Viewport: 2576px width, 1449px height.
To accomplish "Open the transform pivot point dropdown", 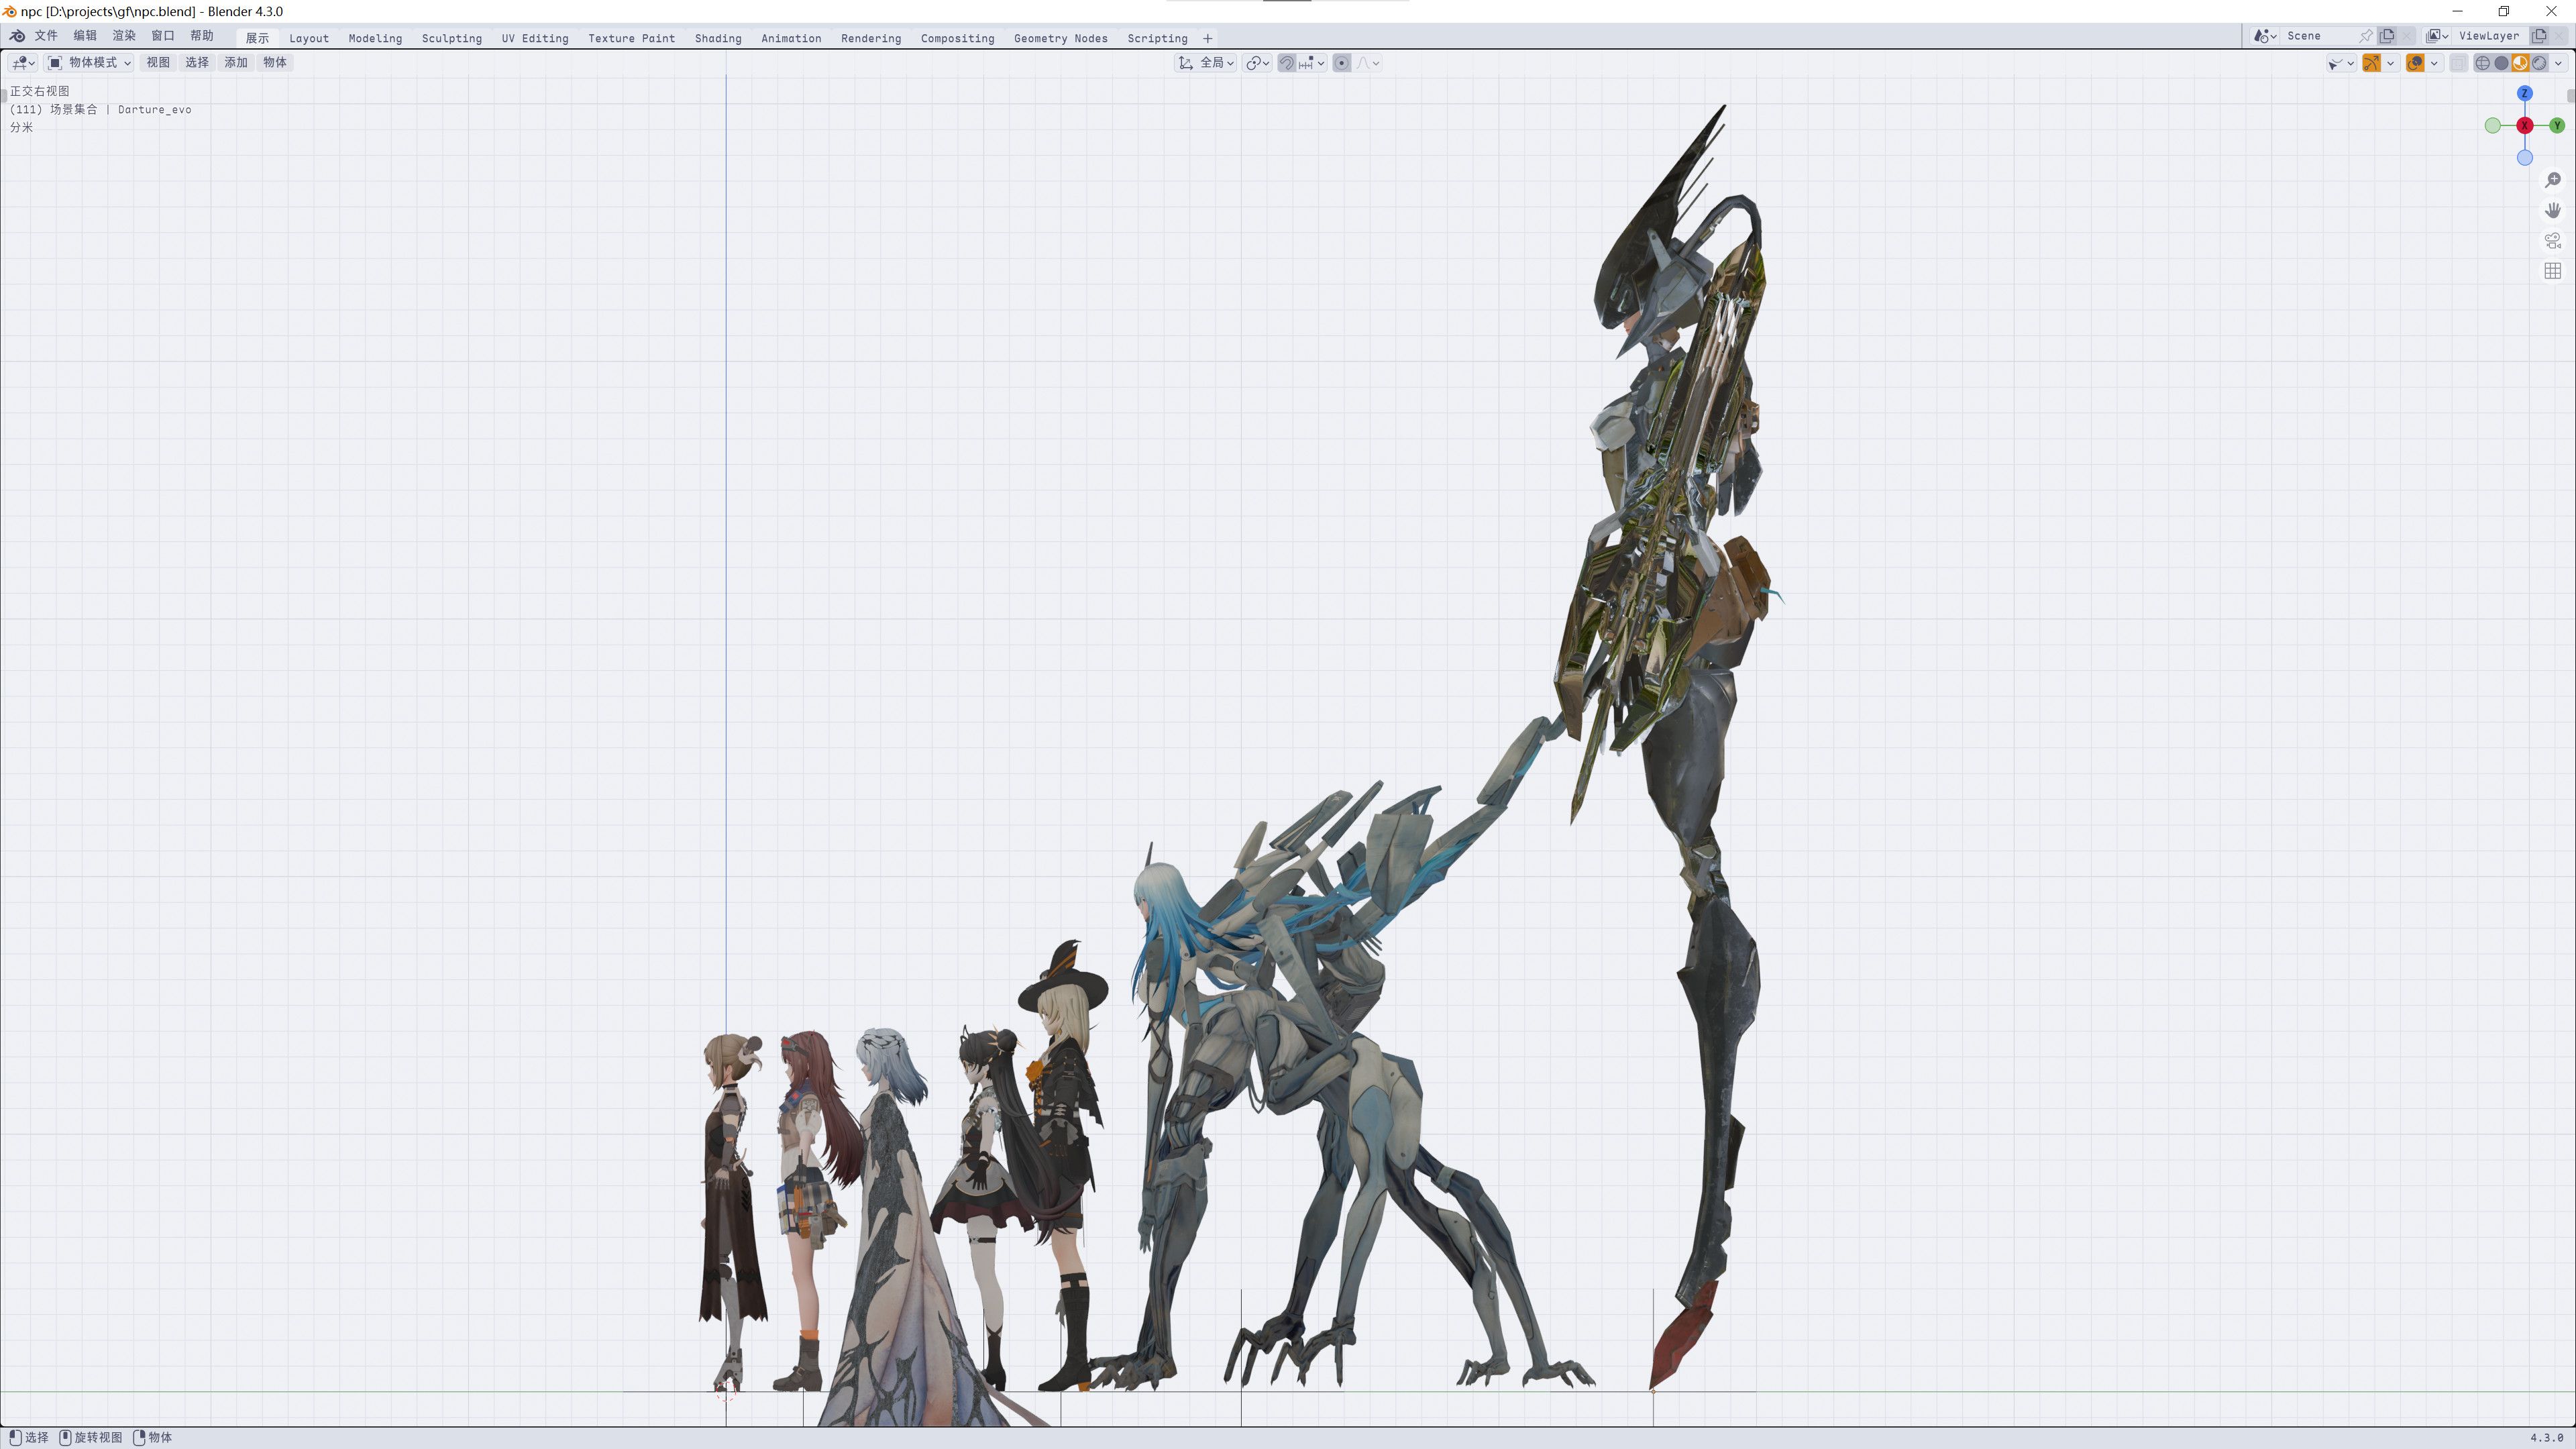I will [1257, 62].
